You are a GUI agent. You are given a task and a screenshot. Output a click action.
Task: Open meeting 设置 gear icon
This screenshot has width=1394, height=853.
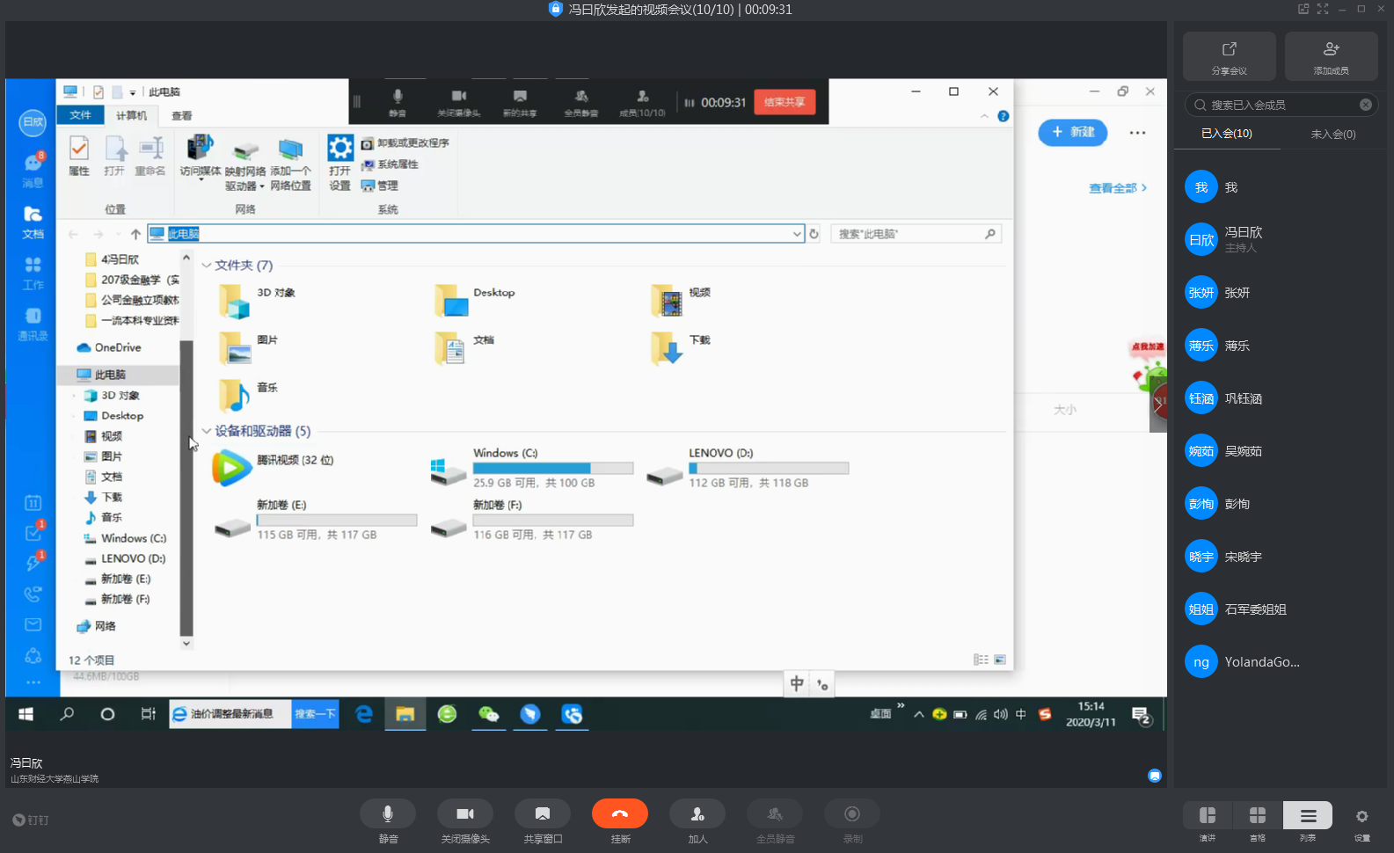(1361, 817)
